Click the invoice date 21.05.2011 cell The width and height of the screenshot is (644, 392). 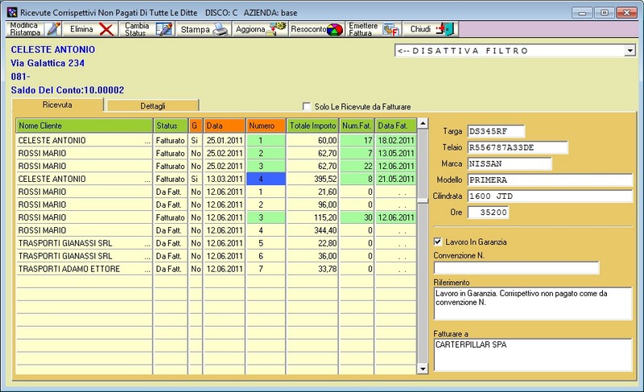[x=395, y=179]
